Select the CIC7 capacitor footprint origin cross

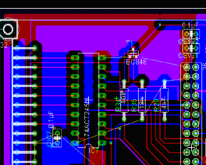point(57,138)
